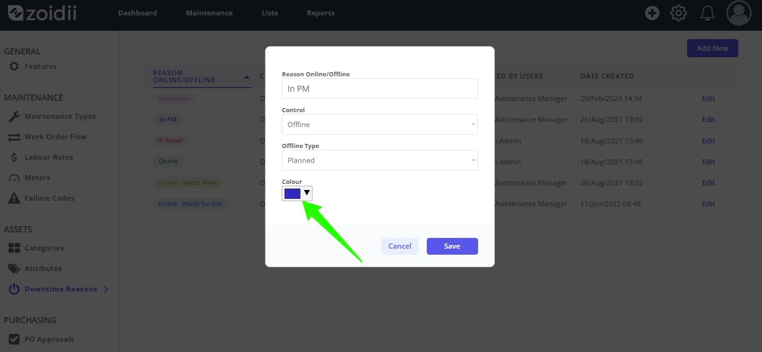Edit the In PM row

(708, 120)
